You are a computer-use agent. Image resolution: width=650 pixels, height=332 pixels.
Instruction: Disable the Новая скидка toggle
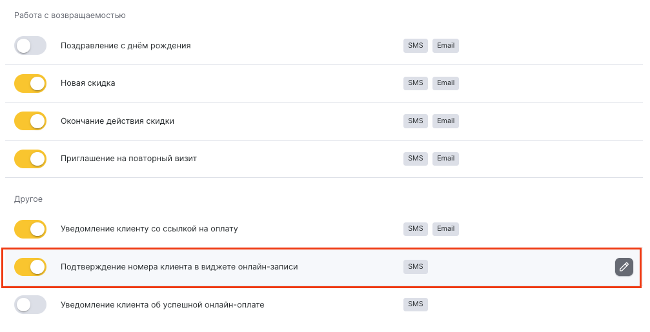(x=30, y=83)
